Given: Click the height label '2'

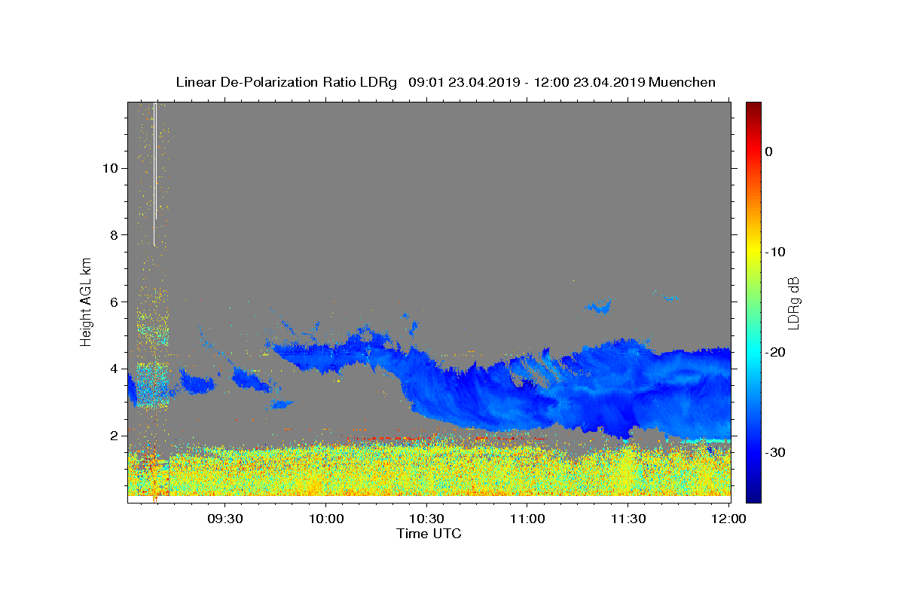Looking at the screenshot, I should [x=113, y=436].
